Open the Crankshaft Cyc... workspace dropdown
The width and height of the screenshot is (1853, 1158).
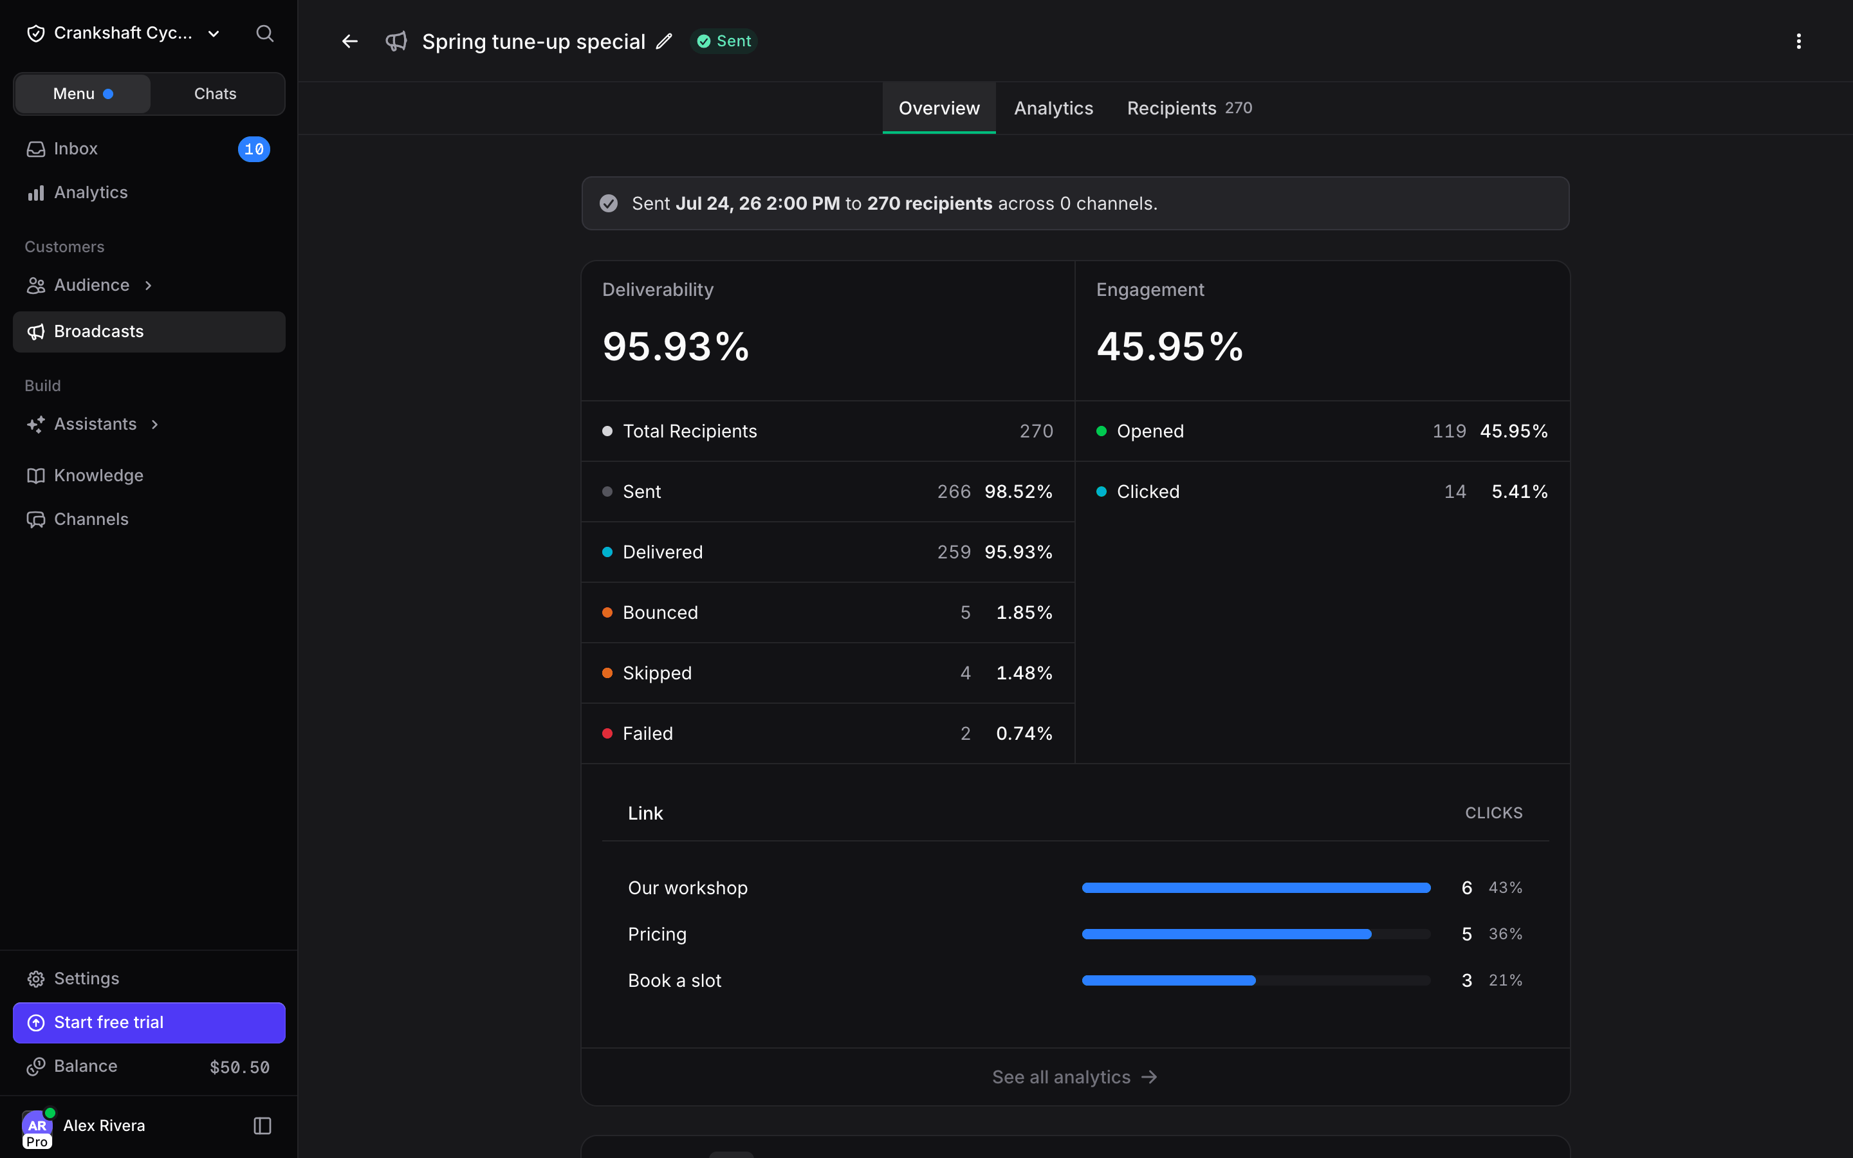(x=124, y=33)
